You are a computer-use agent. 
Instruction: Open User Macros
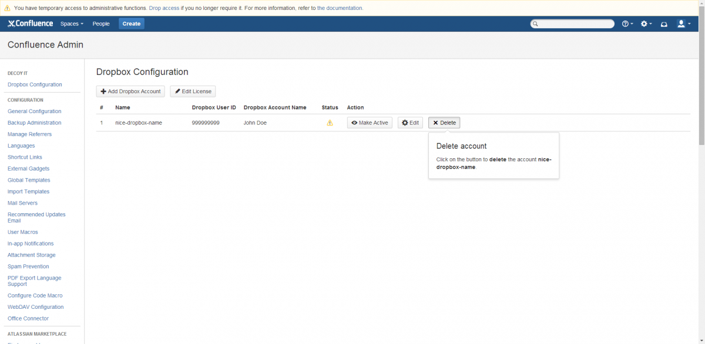click(23, 232)
